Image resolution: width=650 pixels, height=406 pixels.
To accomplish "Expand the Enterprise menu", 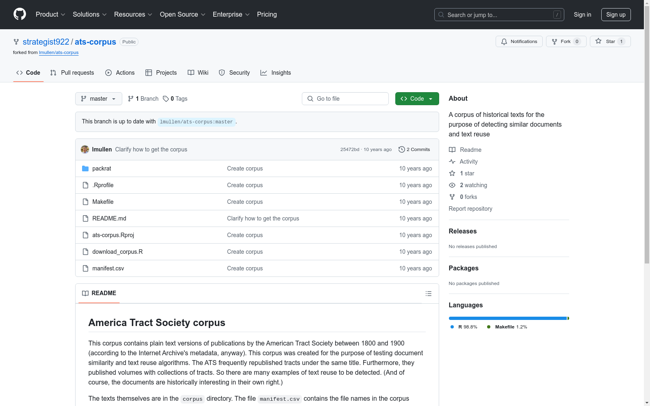I will point(232,15).
